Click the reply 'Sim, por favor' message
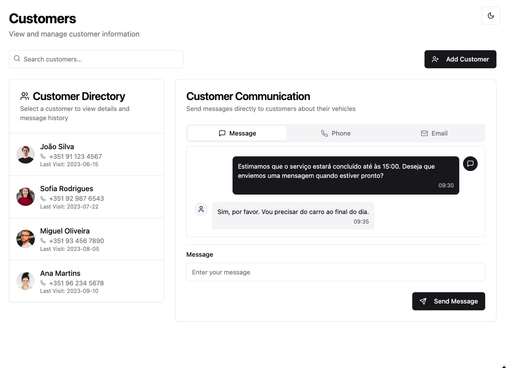The height and width of the screenshot is (368, 506). tap(293, 215)
